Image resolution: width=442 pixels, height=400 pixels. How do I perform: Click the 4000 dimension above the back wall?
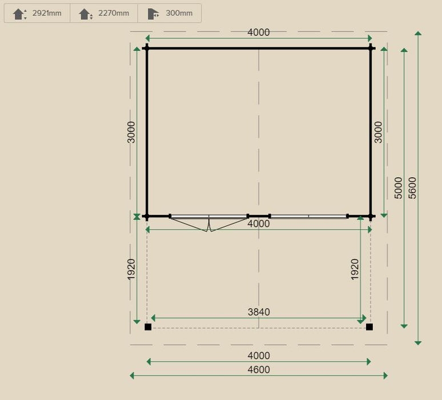(258, 33)
